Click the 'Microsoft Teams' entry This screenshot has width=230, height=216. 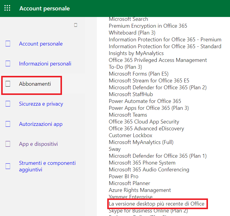click(128, 115)
